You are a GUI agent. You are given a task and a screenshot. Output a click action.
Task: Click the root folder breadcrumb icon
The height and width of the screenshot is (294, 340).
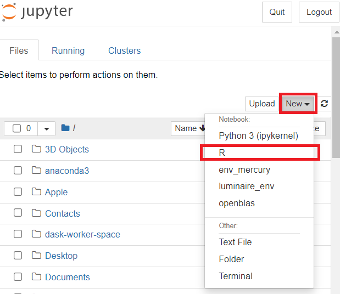(65, 128)
